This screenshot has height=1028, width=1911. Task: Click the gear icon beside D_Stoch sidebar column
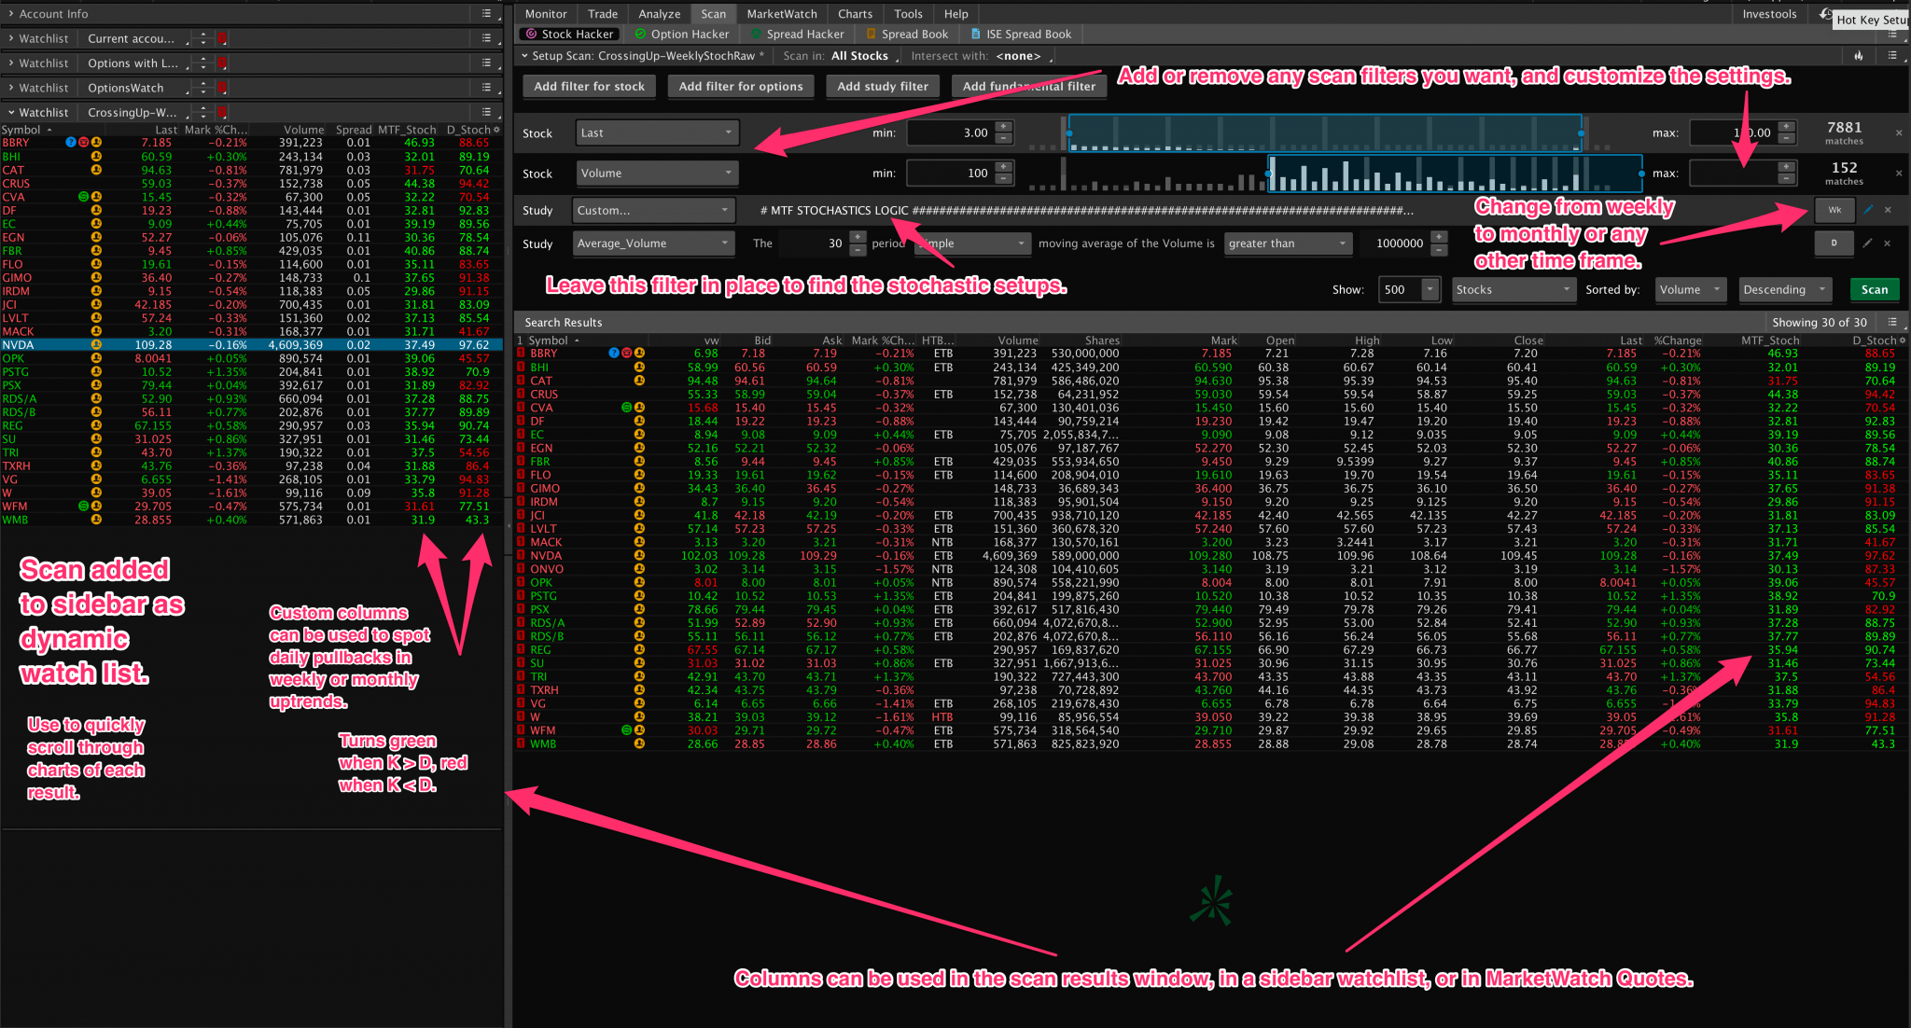click(x=496, y=130)
